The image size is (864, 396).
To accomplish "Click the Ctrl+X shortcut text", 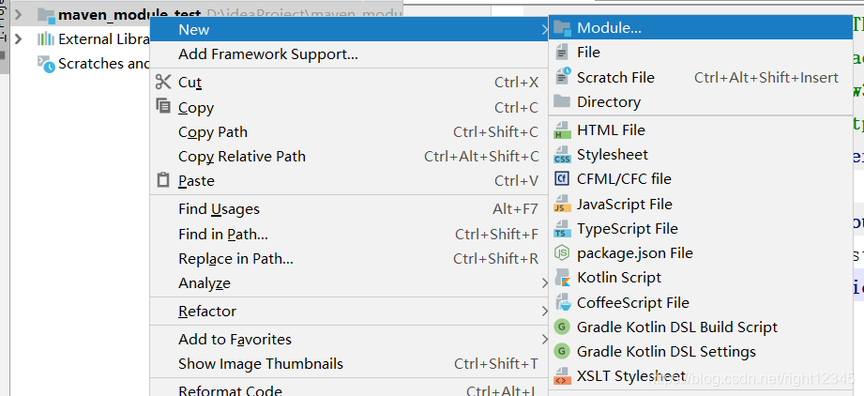I will (516, 83).
